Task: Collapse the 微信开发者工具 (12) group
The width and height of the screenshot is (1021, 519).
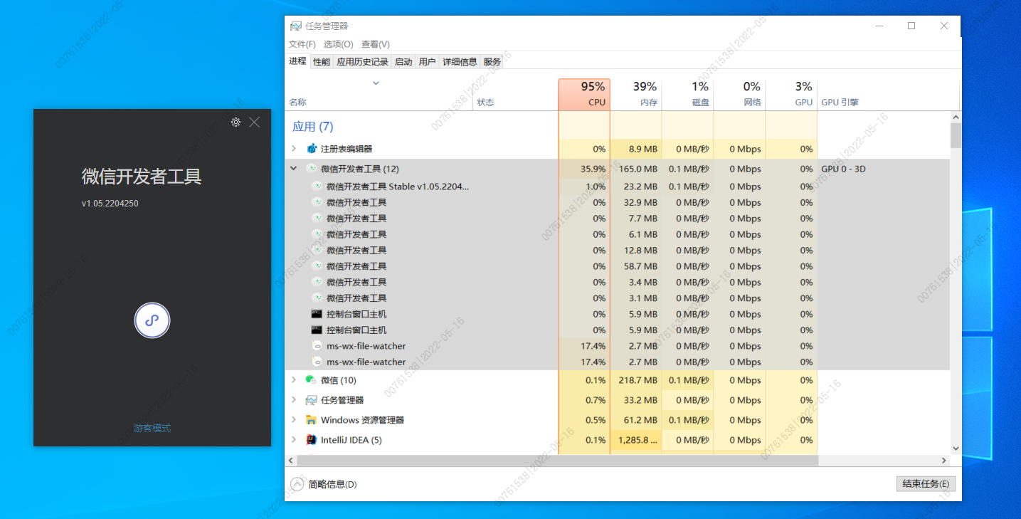Action: pyautogui.click(x=294, y=169)
